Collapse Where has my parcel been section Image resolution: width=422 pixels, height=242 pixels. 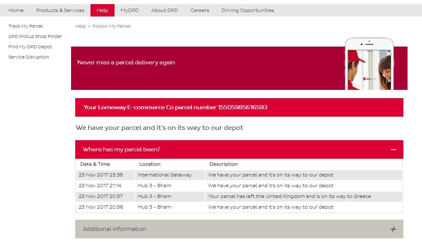point(239,149)
